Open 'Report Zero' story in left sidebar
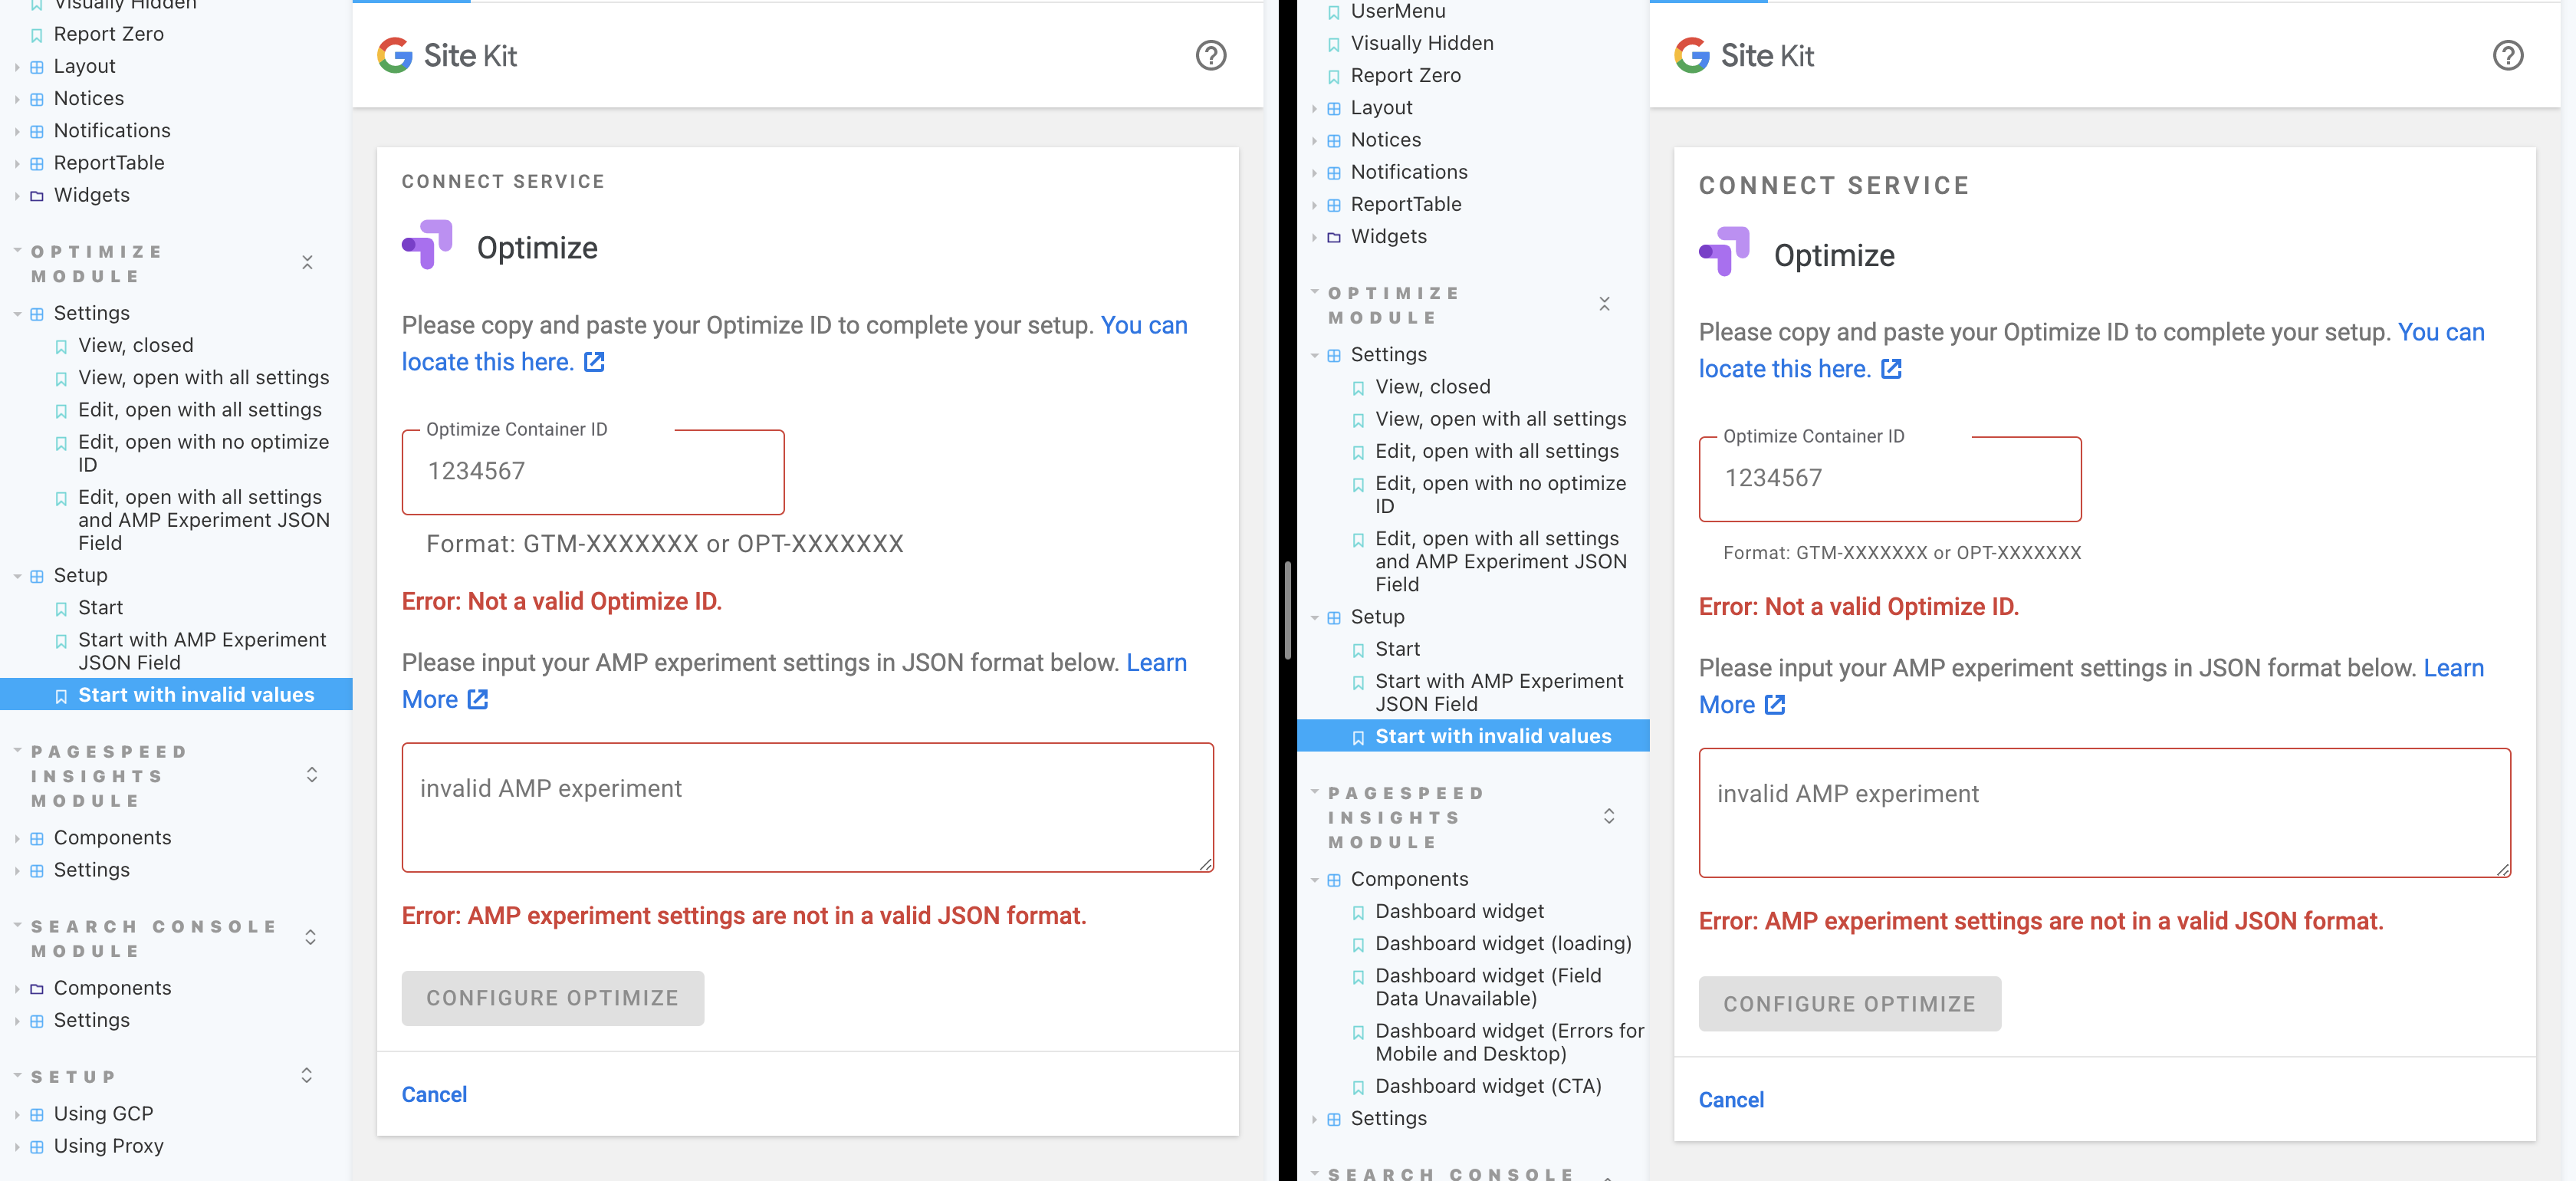 (x=109, y=34)
